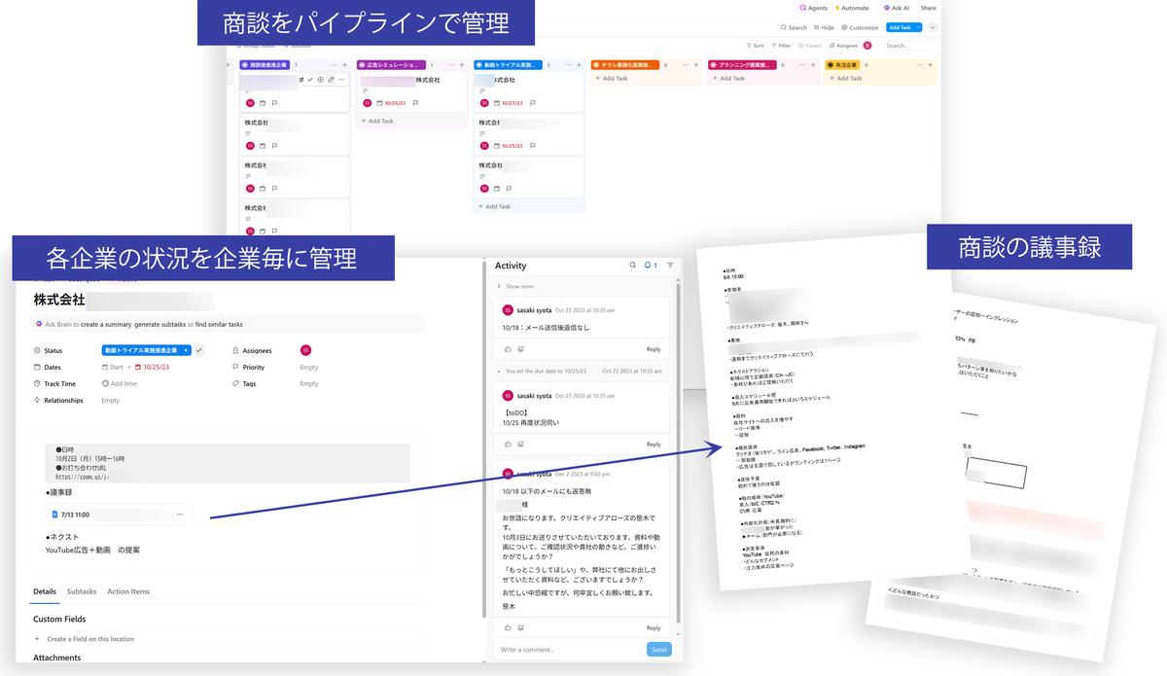This screenshot has height=676, width=1167.
Task: Click the yellow 失注企業 column label
Action: pos(841,64)
